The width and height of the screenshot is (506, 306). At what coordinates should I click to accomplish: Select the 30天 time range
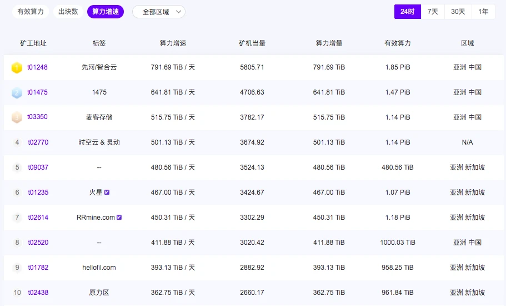click(x=458, y=12)
